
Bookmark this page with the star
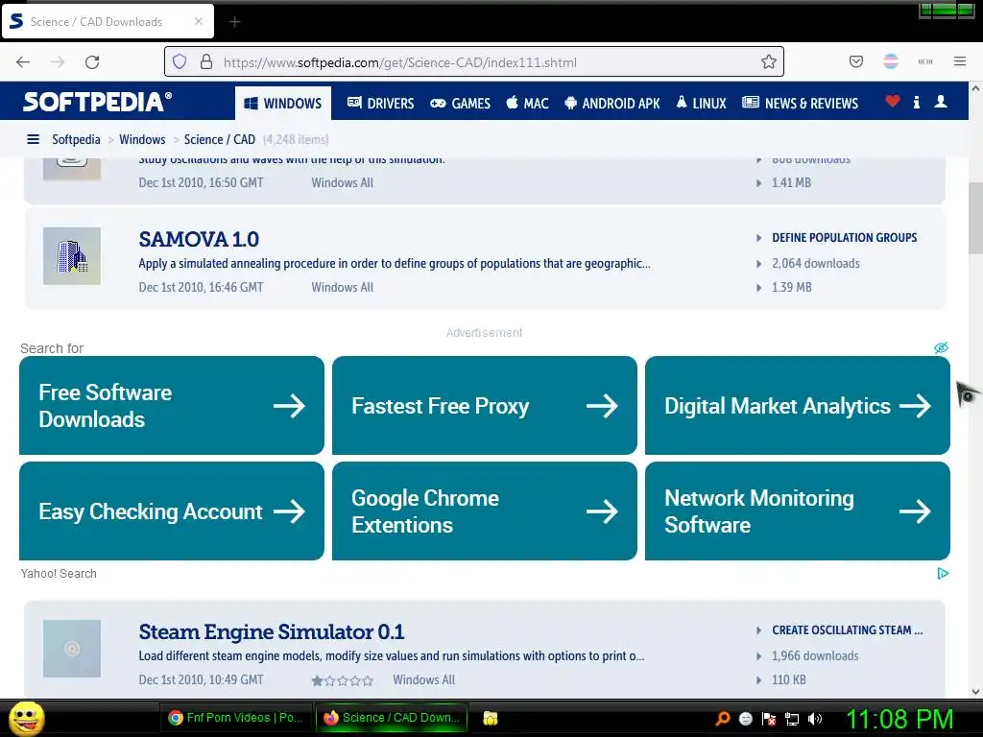point(769,62)
